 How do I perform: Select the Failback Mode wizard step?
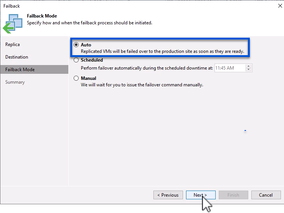point(20,70)
